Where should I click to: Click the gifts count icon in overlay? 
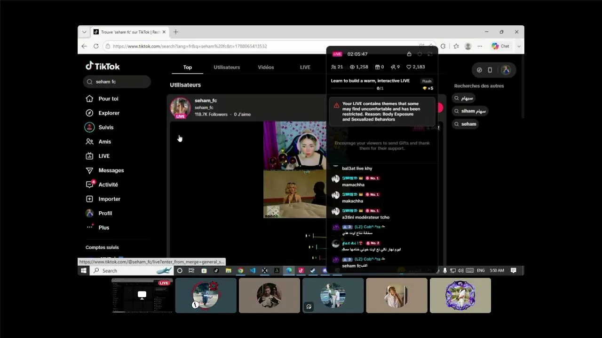(x=377, y=67)
